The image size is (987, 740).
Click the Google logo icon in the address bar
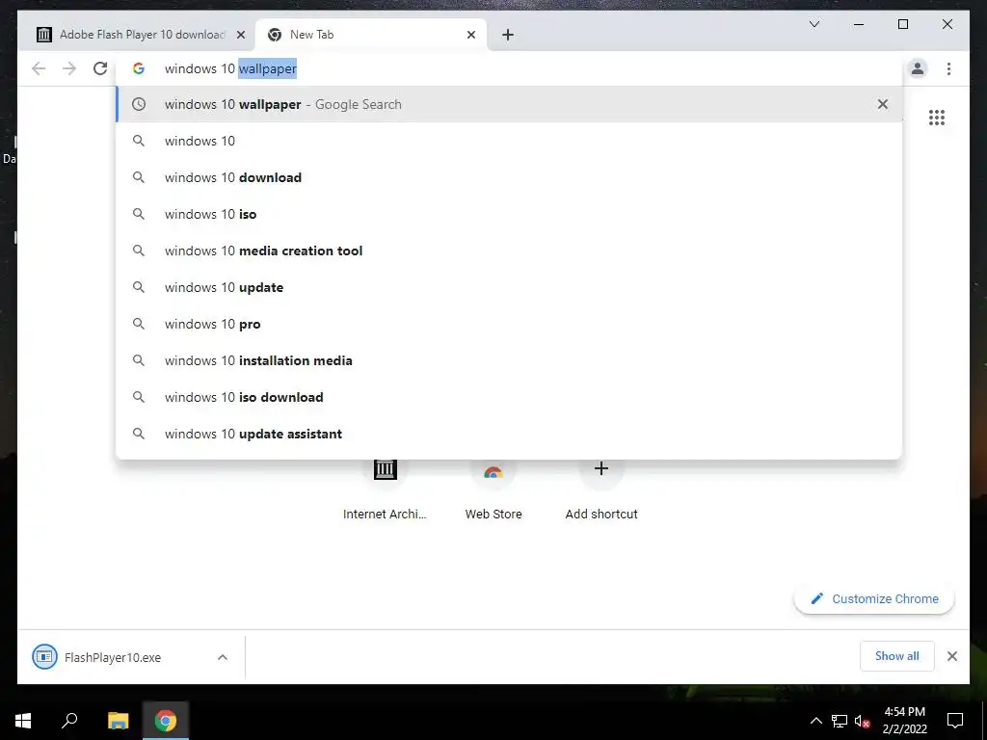(139, 68)
